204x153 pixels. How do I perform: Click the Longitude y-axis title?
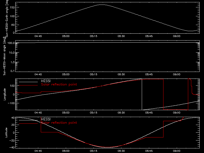click(5, 94)
